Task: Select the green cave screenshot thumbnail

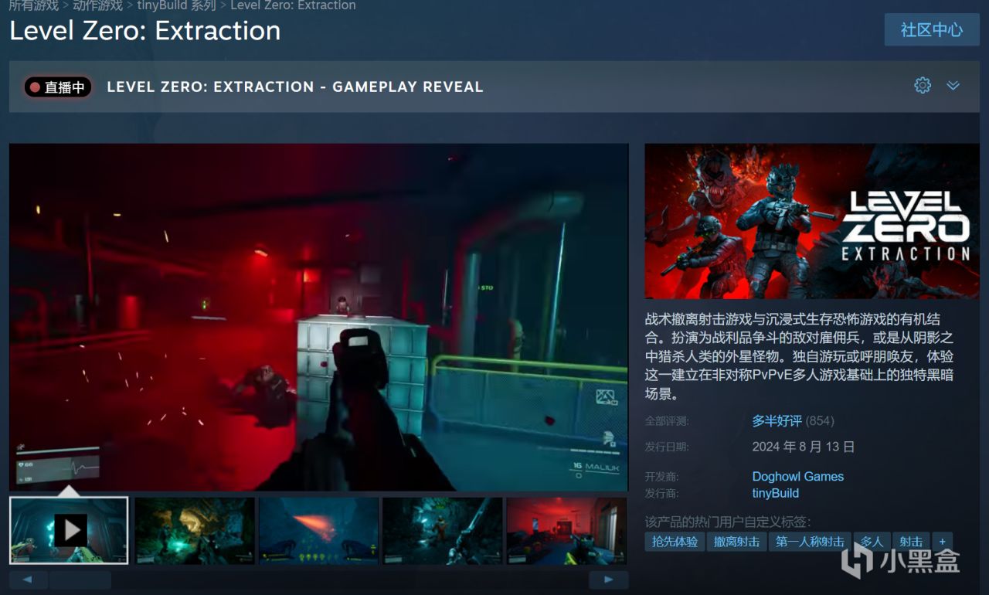Action: tap(195, 530)
